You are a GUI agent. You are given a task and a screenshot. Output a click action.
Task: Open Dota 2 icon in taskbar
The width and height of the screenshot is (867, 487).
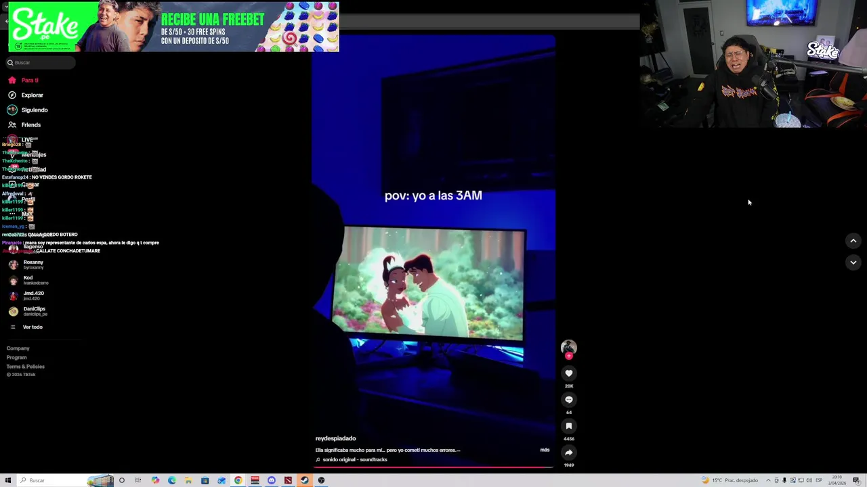click(x=288, y=480)
